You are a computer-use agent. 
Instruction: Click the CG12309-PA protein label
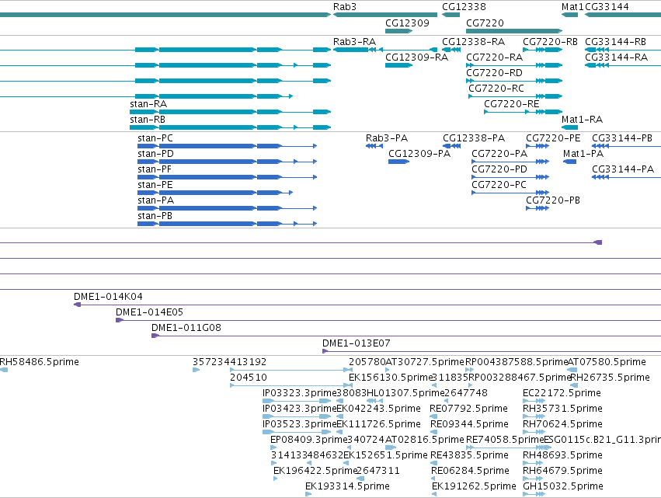tap(419, 154)
